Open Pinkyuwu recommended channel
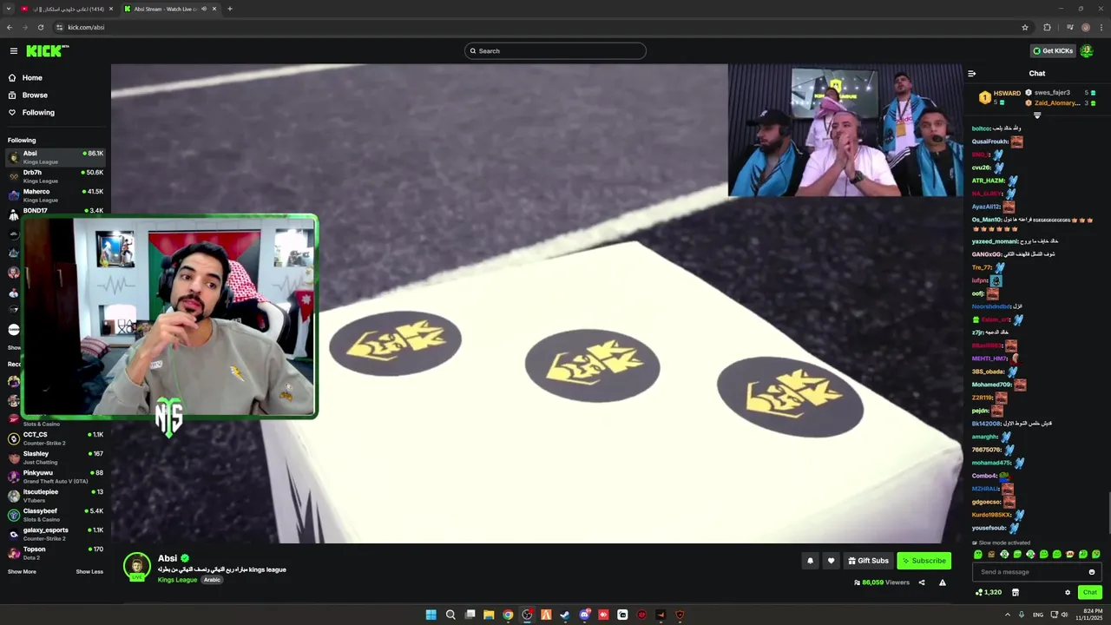This screenshot has height=625, width=1111. tap(56, 477)
